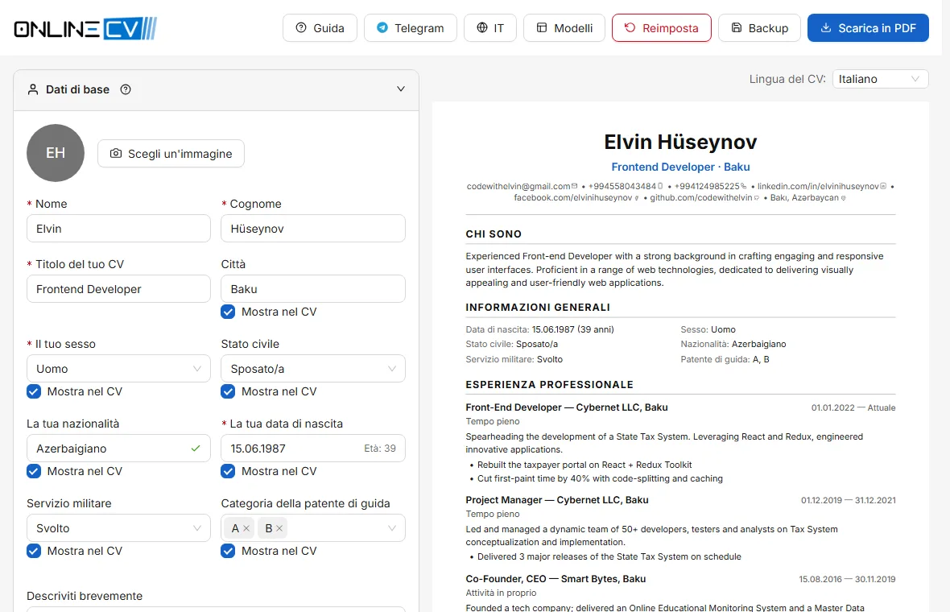Viewport: 950px width, 612px height.
Task: Open the Servizio militare dropdown
Action: tap(119, 527)
